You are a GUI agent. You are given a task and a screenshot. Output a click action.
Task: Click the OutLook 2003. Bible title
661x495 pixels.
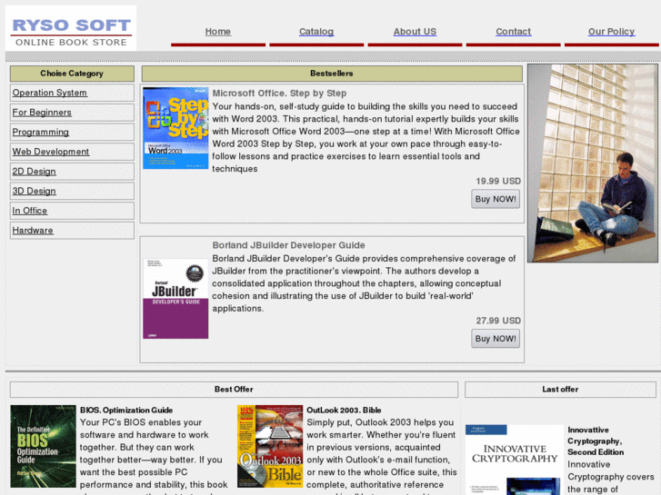(x=344, y=411)
